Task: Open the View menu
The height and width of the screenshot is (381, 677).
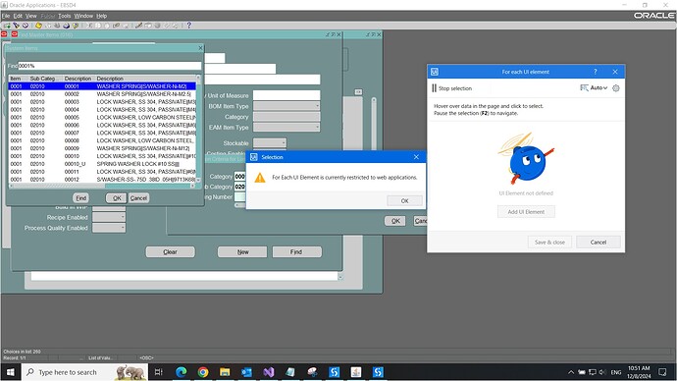Action: pos(31,16)
